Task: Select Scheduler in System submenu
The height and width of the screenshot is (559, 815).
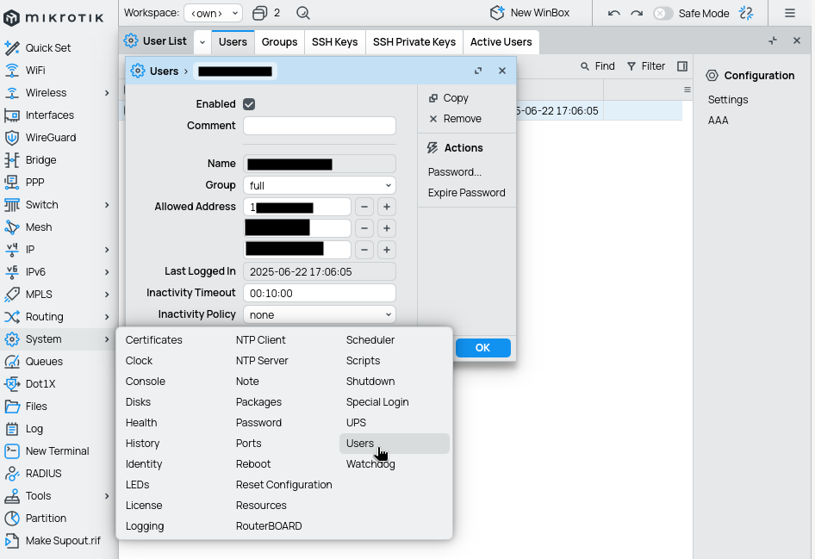Action: [370, 339]
